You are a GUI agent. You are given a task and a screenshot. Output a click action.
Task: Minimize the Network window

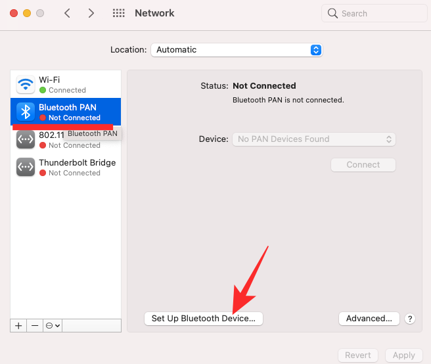coord(27,13)
